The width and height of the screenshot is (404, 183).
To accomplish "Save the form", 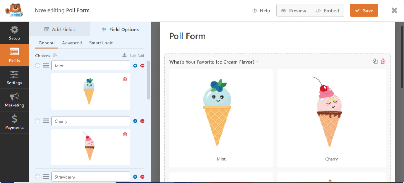I will pos(364,10).
